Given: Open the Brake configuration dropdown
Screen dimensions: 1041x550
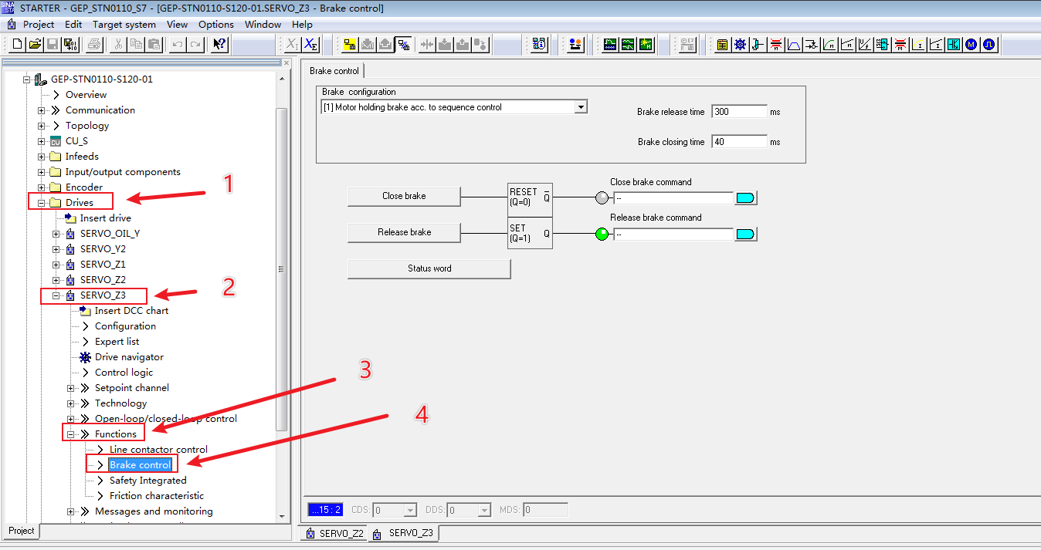Looking at the screenshot, I should pos(581,107).
